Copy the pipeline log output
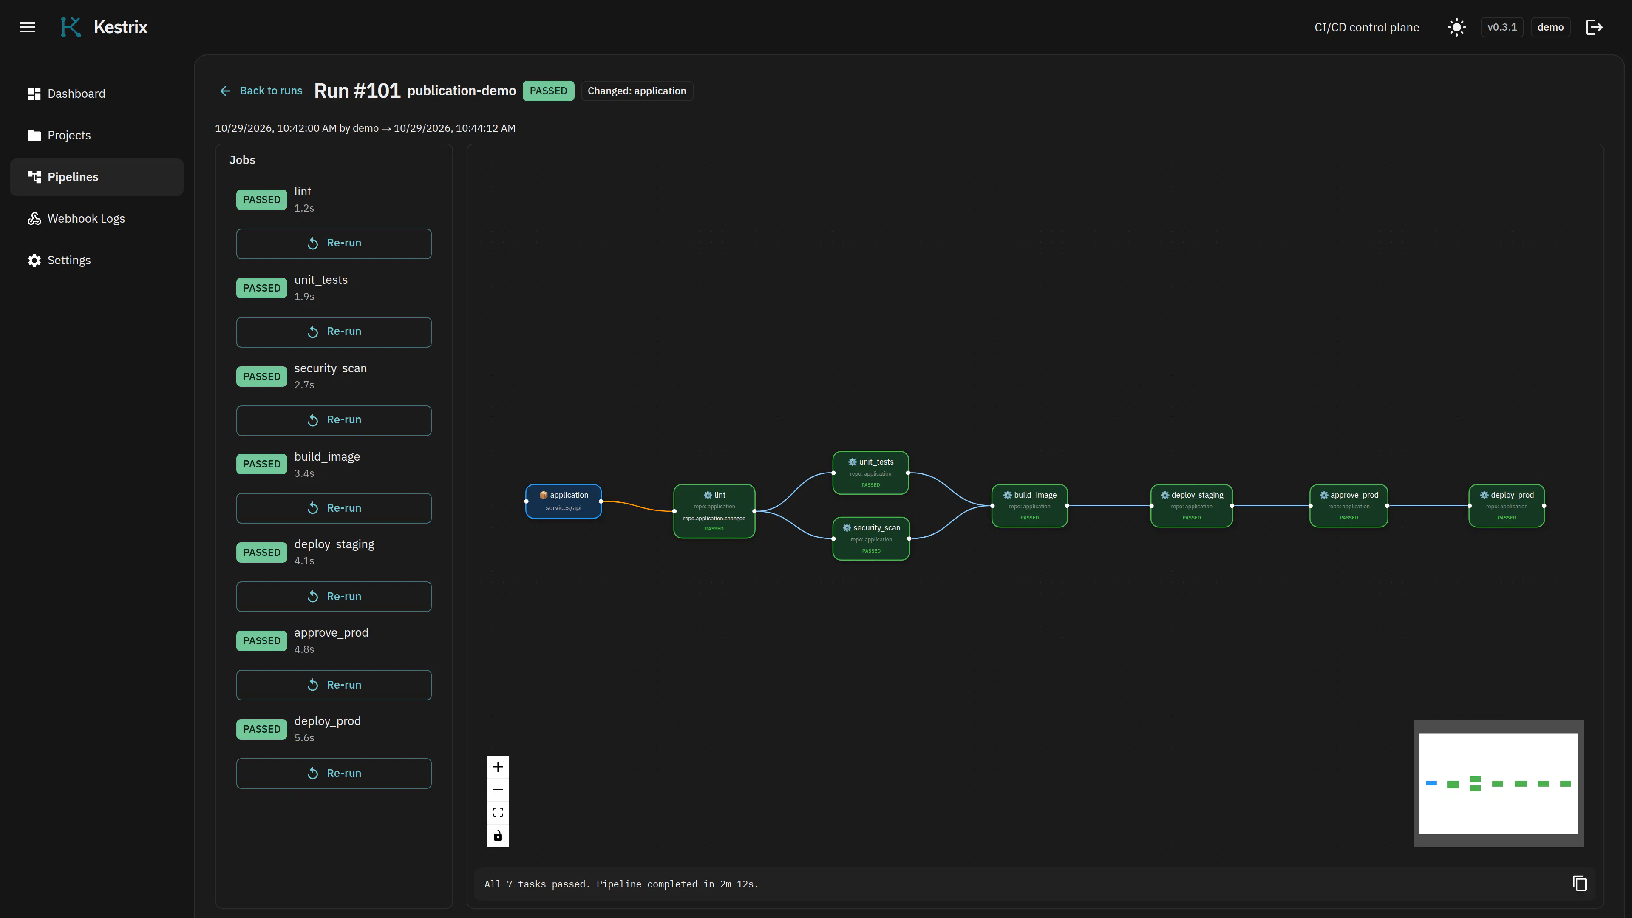The width and height of the screenshot is (1632, 918). point(1579,883)
